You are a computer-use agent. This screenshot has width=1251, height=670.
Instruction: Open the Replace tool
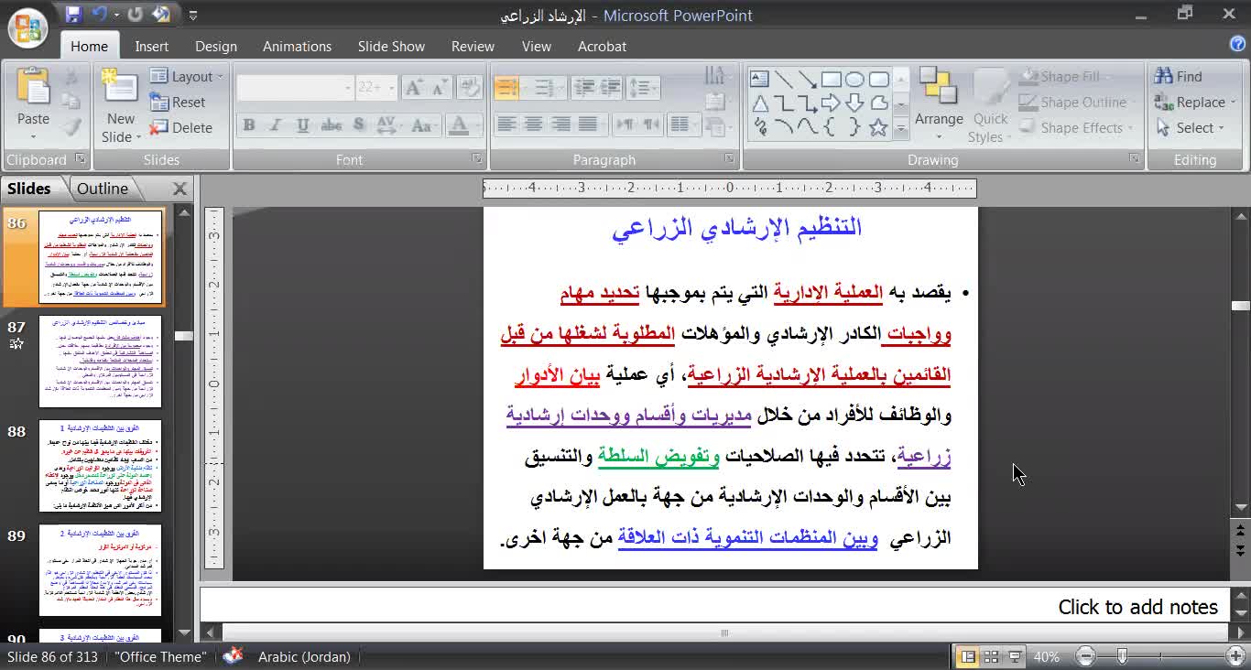coord(1196,103)
